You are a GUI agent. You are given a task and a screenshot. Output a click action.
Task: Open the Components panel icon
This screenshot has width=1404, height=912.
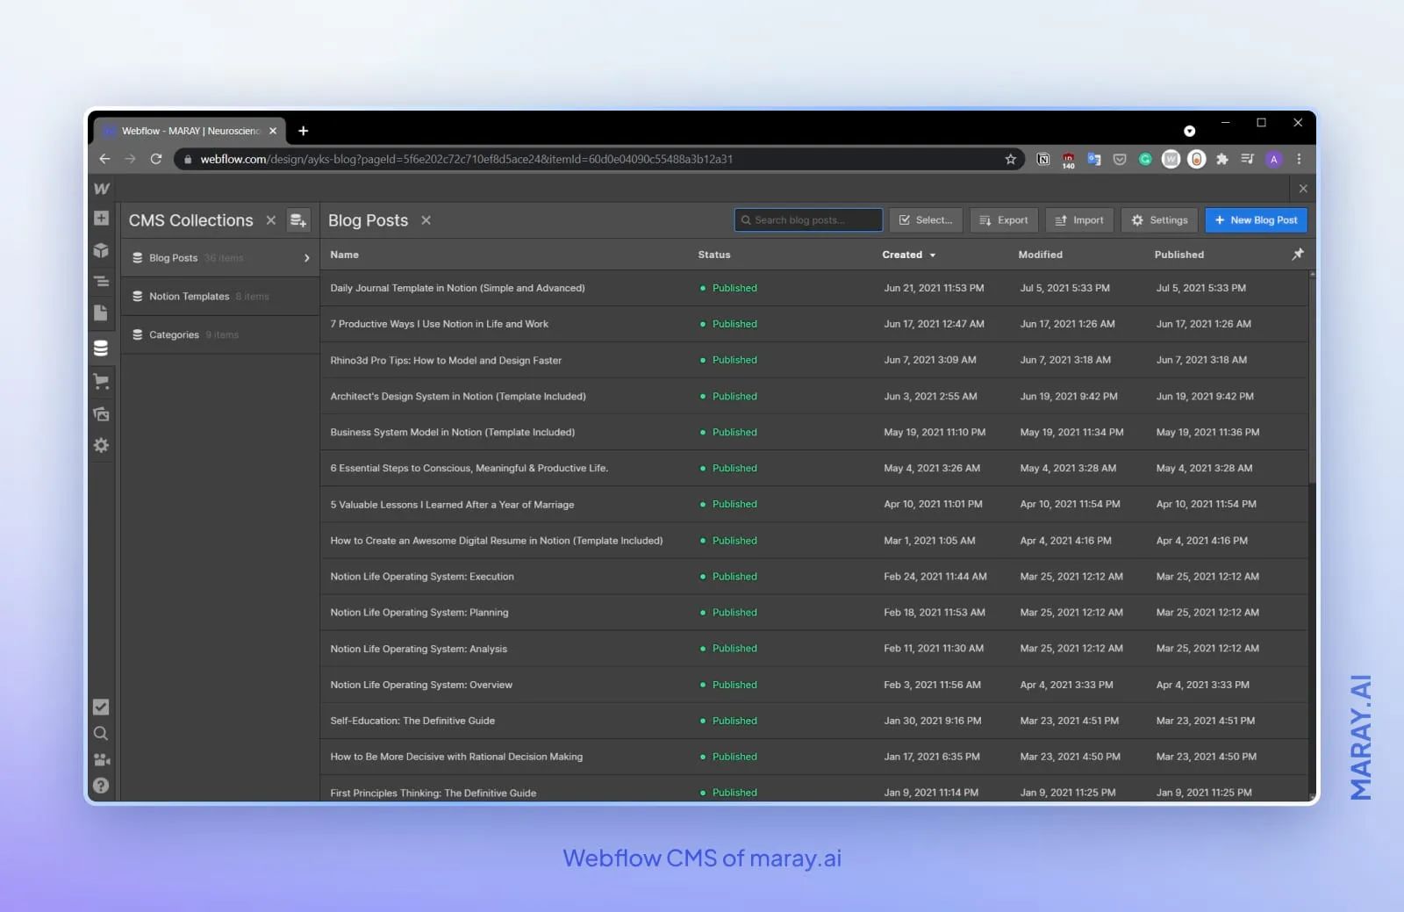click(x=101, y=249)
